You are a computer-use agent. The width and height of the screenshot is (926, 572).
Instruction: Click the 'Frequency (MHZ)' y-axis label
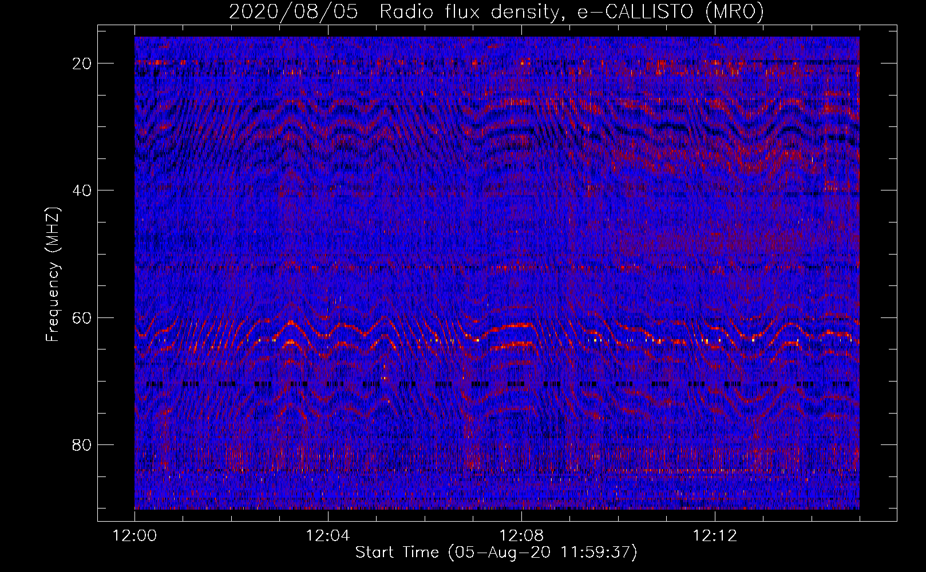click(x=53, y=274)
